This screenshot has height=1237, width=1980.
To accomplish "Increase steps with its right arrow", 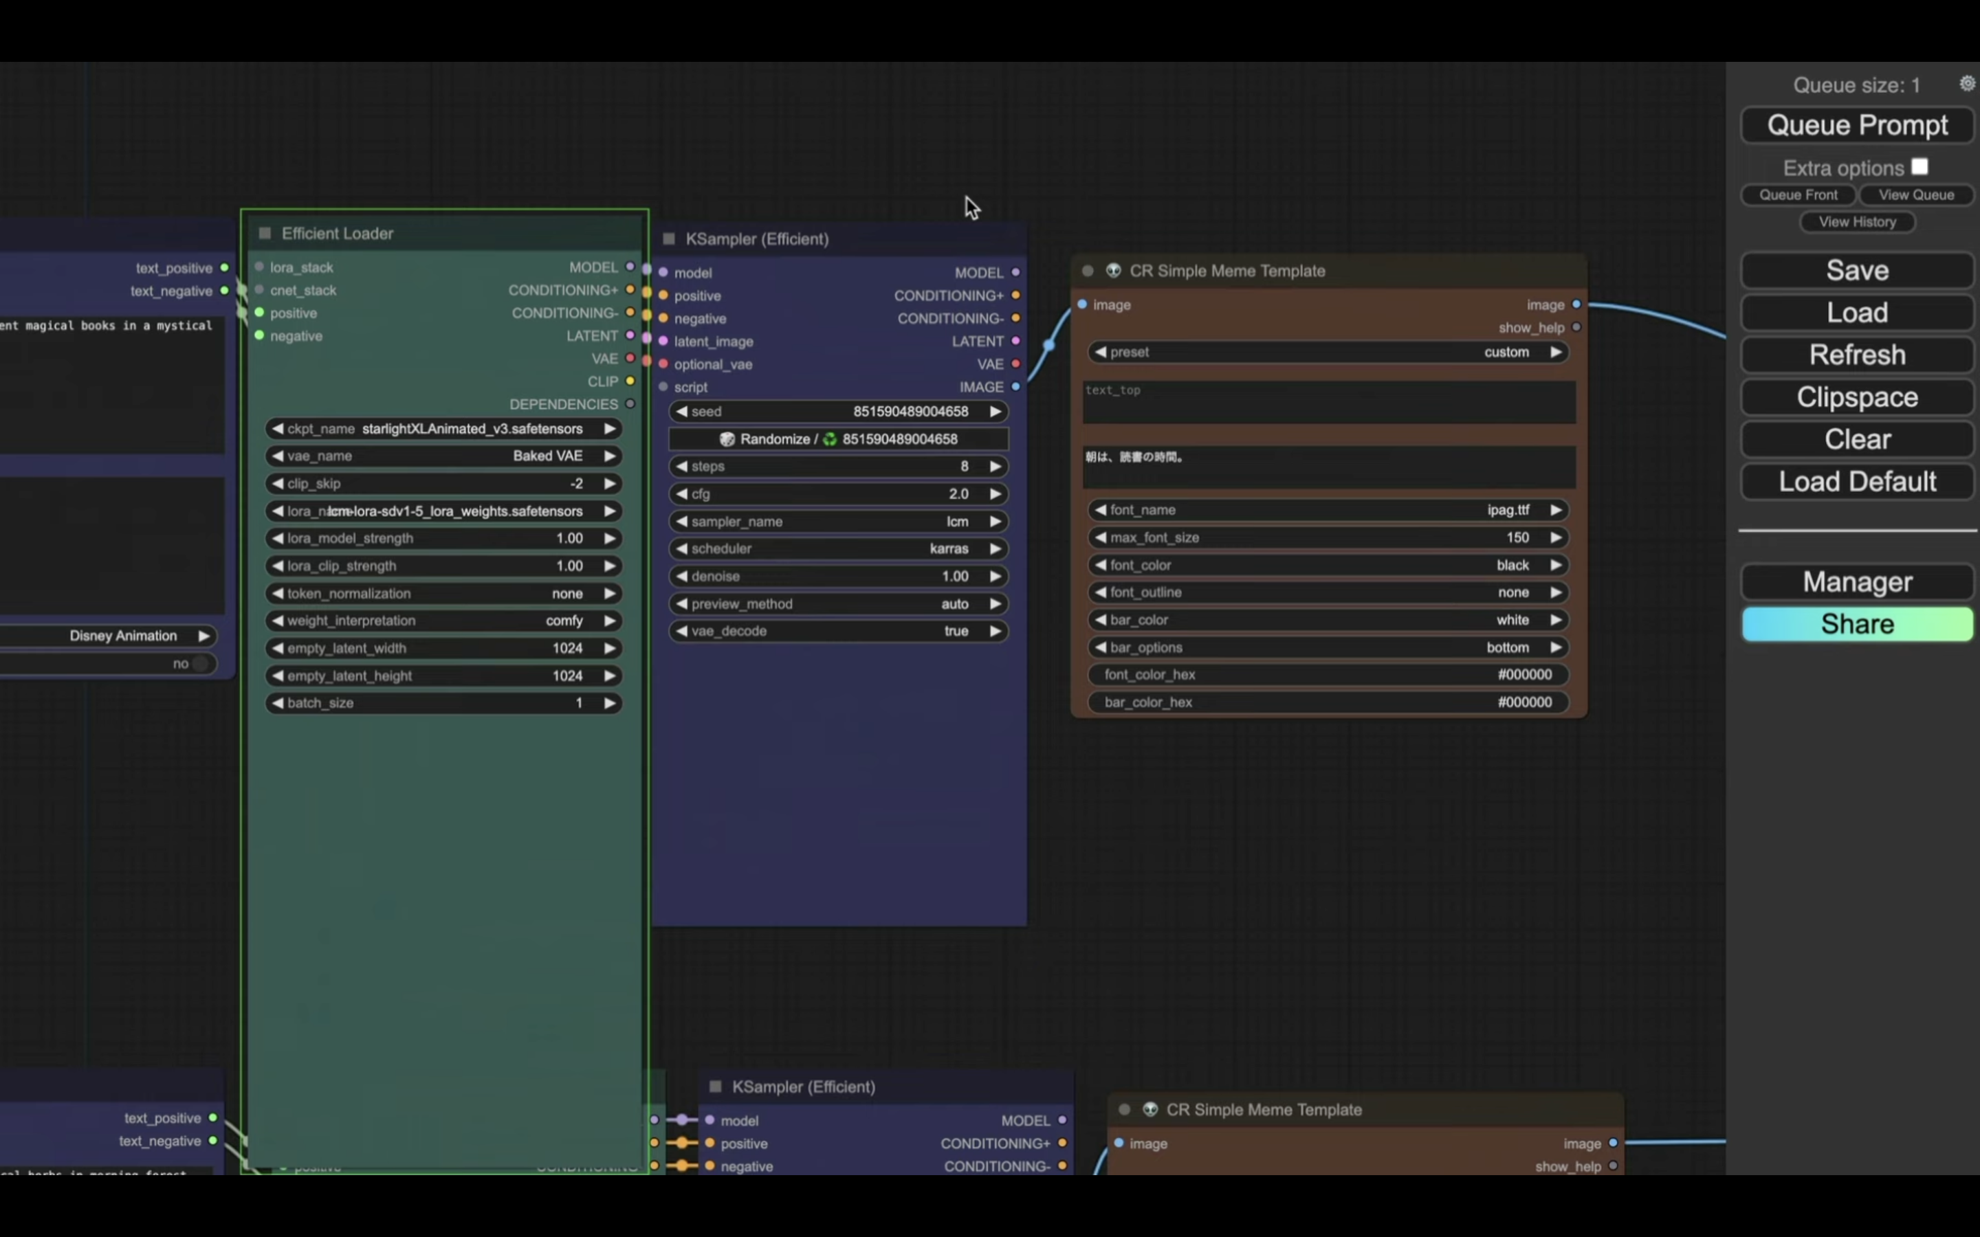I will (995, 467).
